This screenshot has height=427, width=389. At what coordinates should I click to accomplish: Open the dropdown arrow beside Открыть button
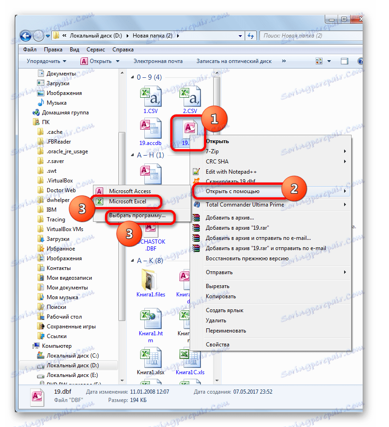click(118, 61)
